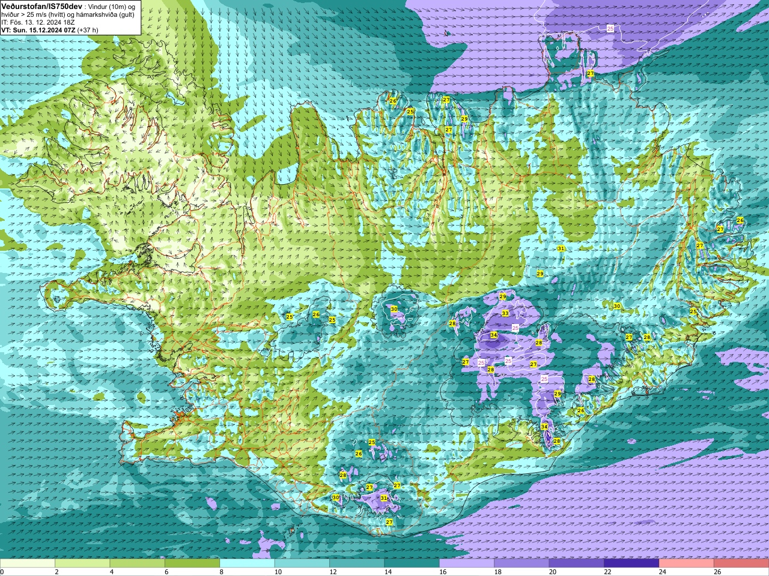769x576 pixels.
Task: Click the 'VT: Sun. 15.12.2024 07Z (+37 h)' line
Action: [x=50, y=29]
